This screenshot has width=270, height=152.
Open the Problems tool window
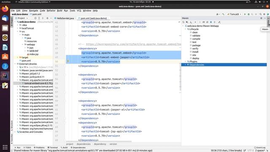click(39, 147)
